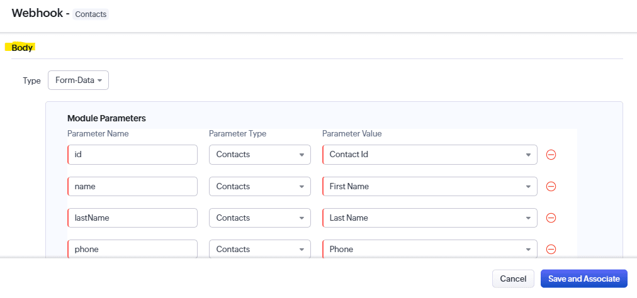Remove the id parameter row
This screenshot has height=298, width=637.
pyautogui.click(x=551, y=155)
